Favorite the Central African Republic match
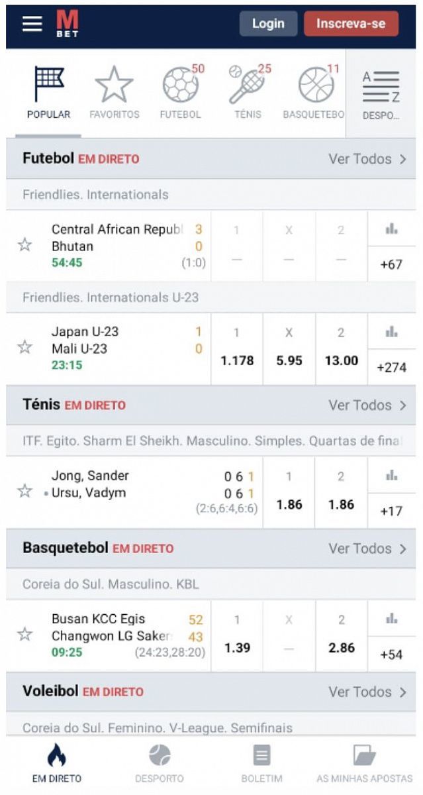Viewport: 423px width, 795px height. 25,245
